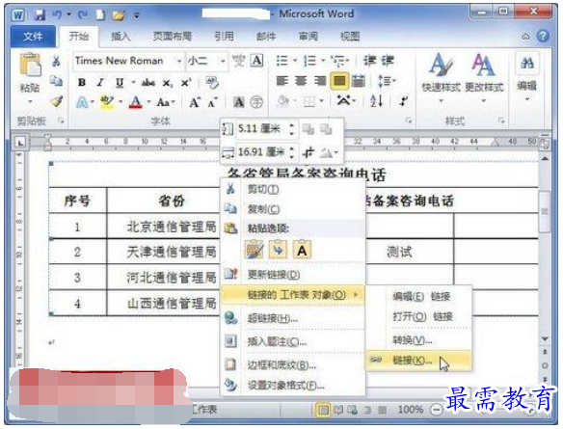Toggle Center alignment button
The width and height of the screenshot is (563, 429).
point(301,81)
